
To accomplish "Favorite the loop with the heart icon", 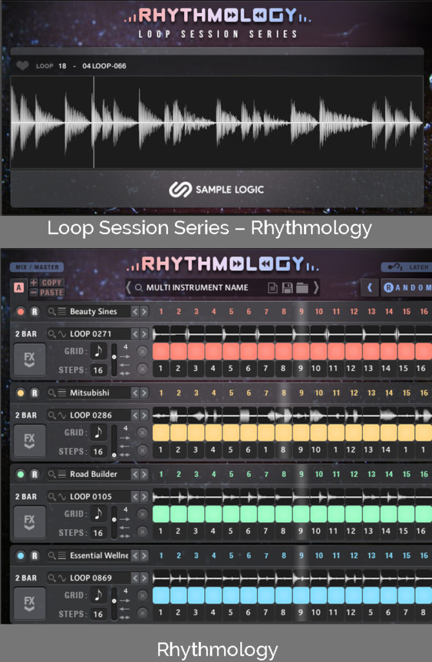I will coord(23,65).
